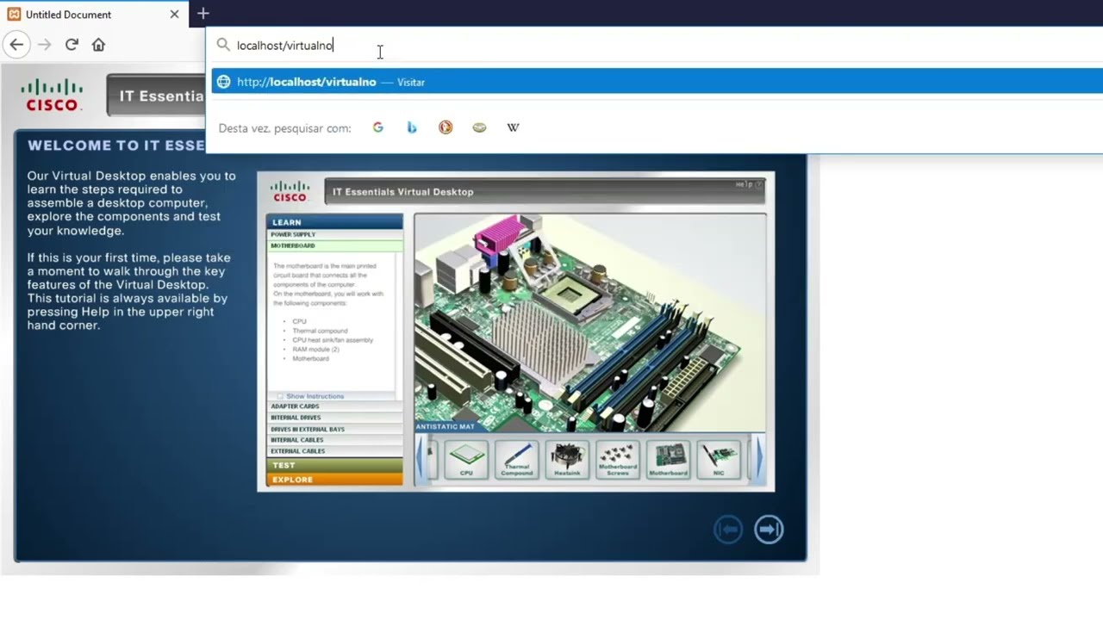Go to the next tutorial page arrow
This screenshot has width=1103, height=620.
tap(769, 529)
